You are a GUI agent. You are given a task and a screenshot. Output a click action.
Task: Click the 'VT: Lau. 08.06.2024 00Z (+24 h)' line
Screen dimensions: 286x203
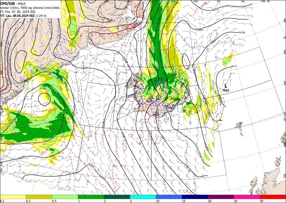pyautogui.click(x=23, y=16)
